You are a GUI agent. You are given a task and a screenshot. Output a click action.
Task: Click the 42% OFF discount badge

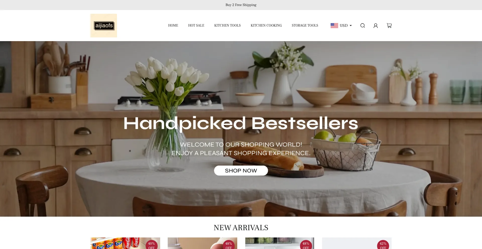(383, 244)
